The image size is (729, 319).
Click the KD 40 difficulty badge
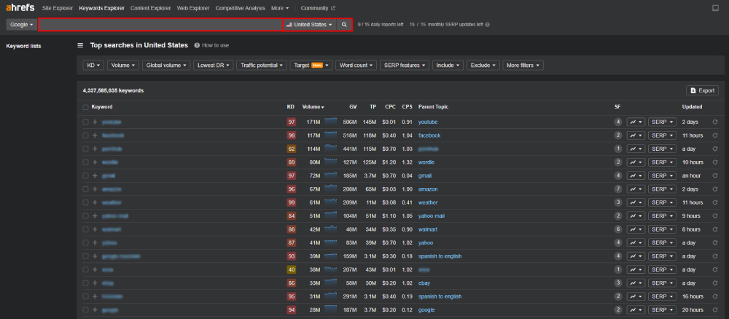(292, 269)
